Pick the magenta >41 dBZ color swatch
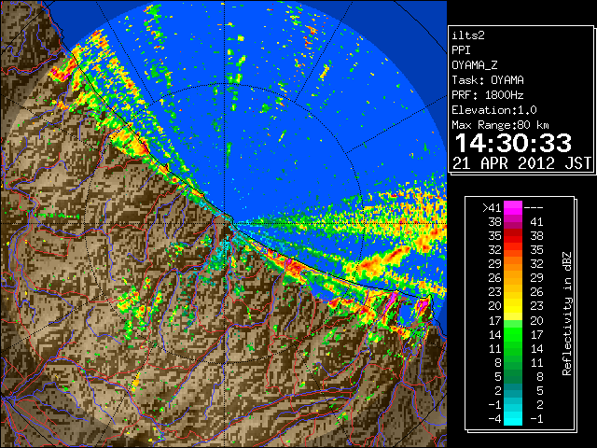 pos(513,208)
